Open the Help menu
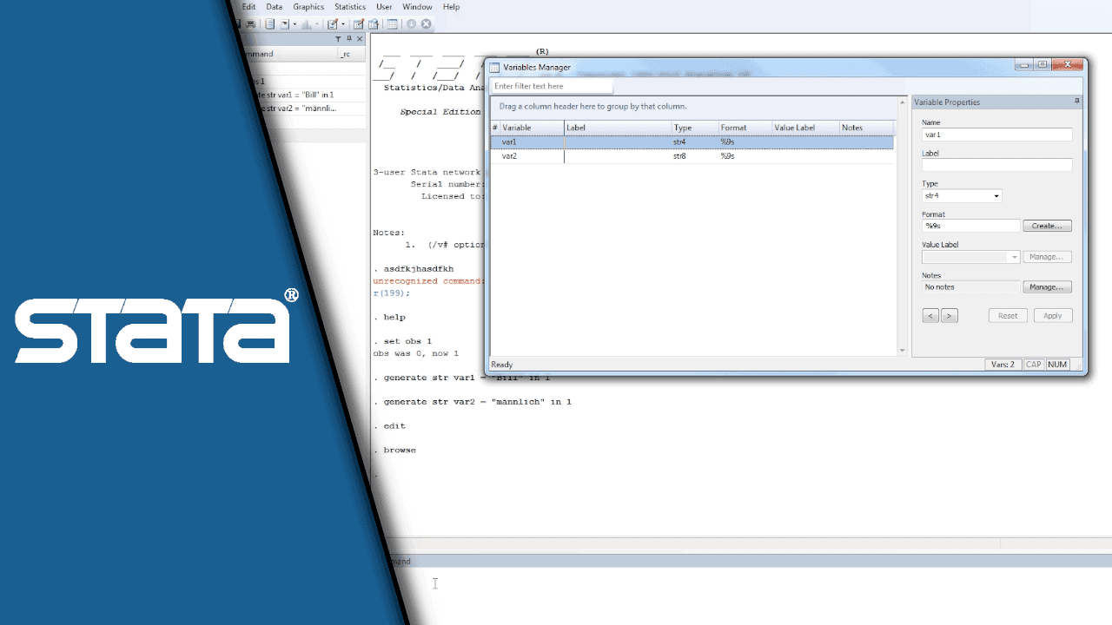The height and width of the screenshot is (625, 1112). (451, 7)
